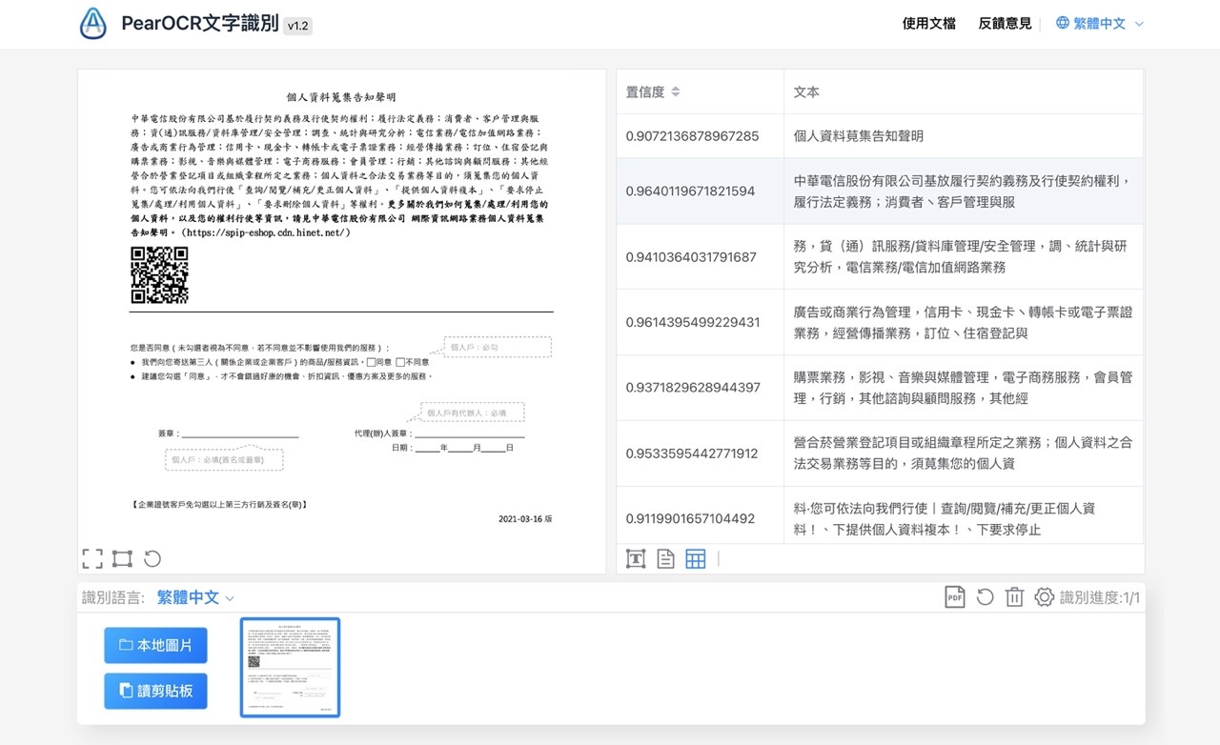Viewport: 1220px width, 745px height.
Task: Open settings via the gear icon
Action: tap(1045, 597)
